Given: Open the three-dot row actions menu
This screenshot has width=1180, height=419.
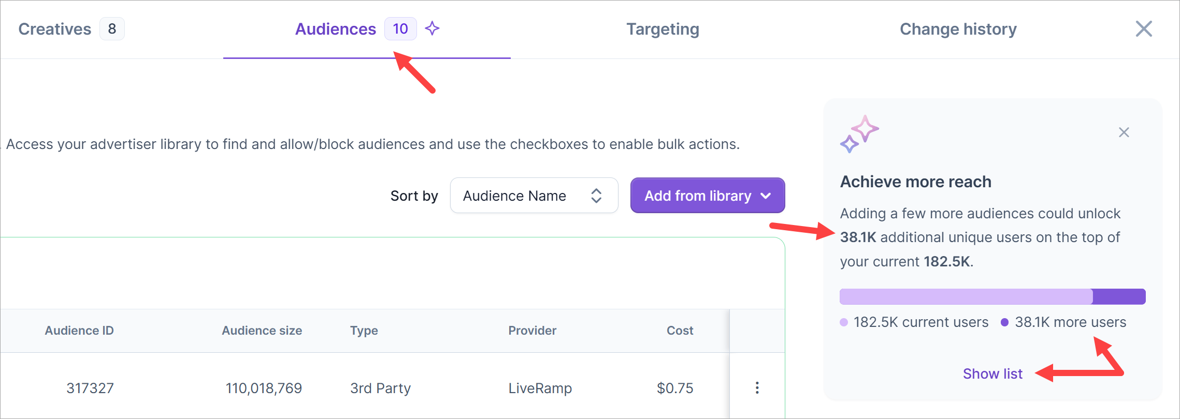Looking at the screenshot, I should click(757, 388).
